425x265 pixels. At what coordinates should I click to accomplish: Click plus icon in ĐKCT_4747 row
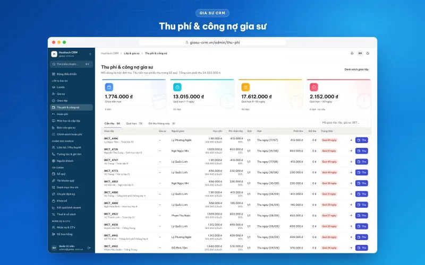pos(351,162)
